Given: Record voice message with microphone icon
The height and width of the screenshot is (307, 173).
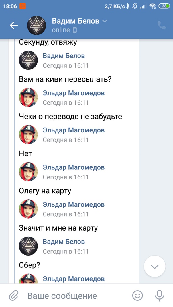Looking at the screenshot, I should pyautogui.click(x=160, y=296).
